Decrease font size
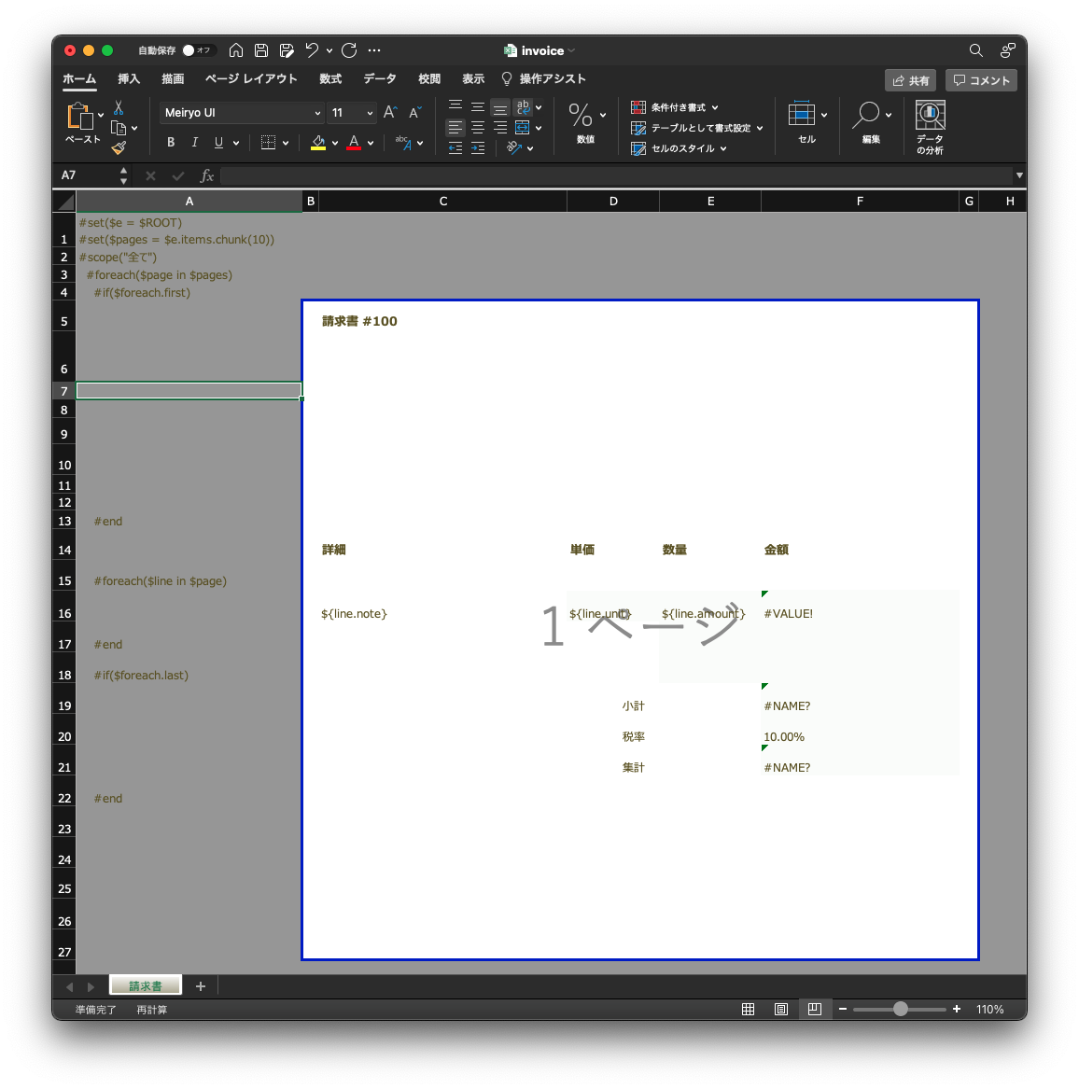 [415, 113]
